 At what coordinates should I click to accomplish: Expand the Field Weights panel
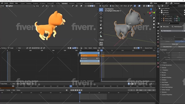click(165, 85)
